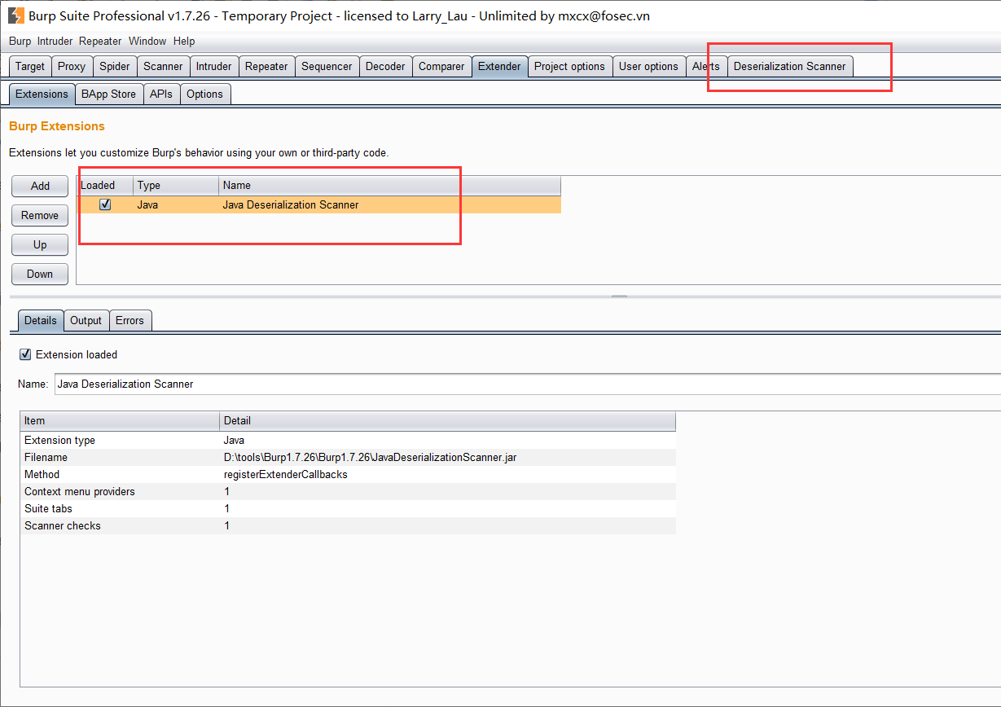Open the Repeater menu in menu bar
Image resolution: width=1001 pixels, height=707 pixels.
pyautogui.click(x=100, y=41)
